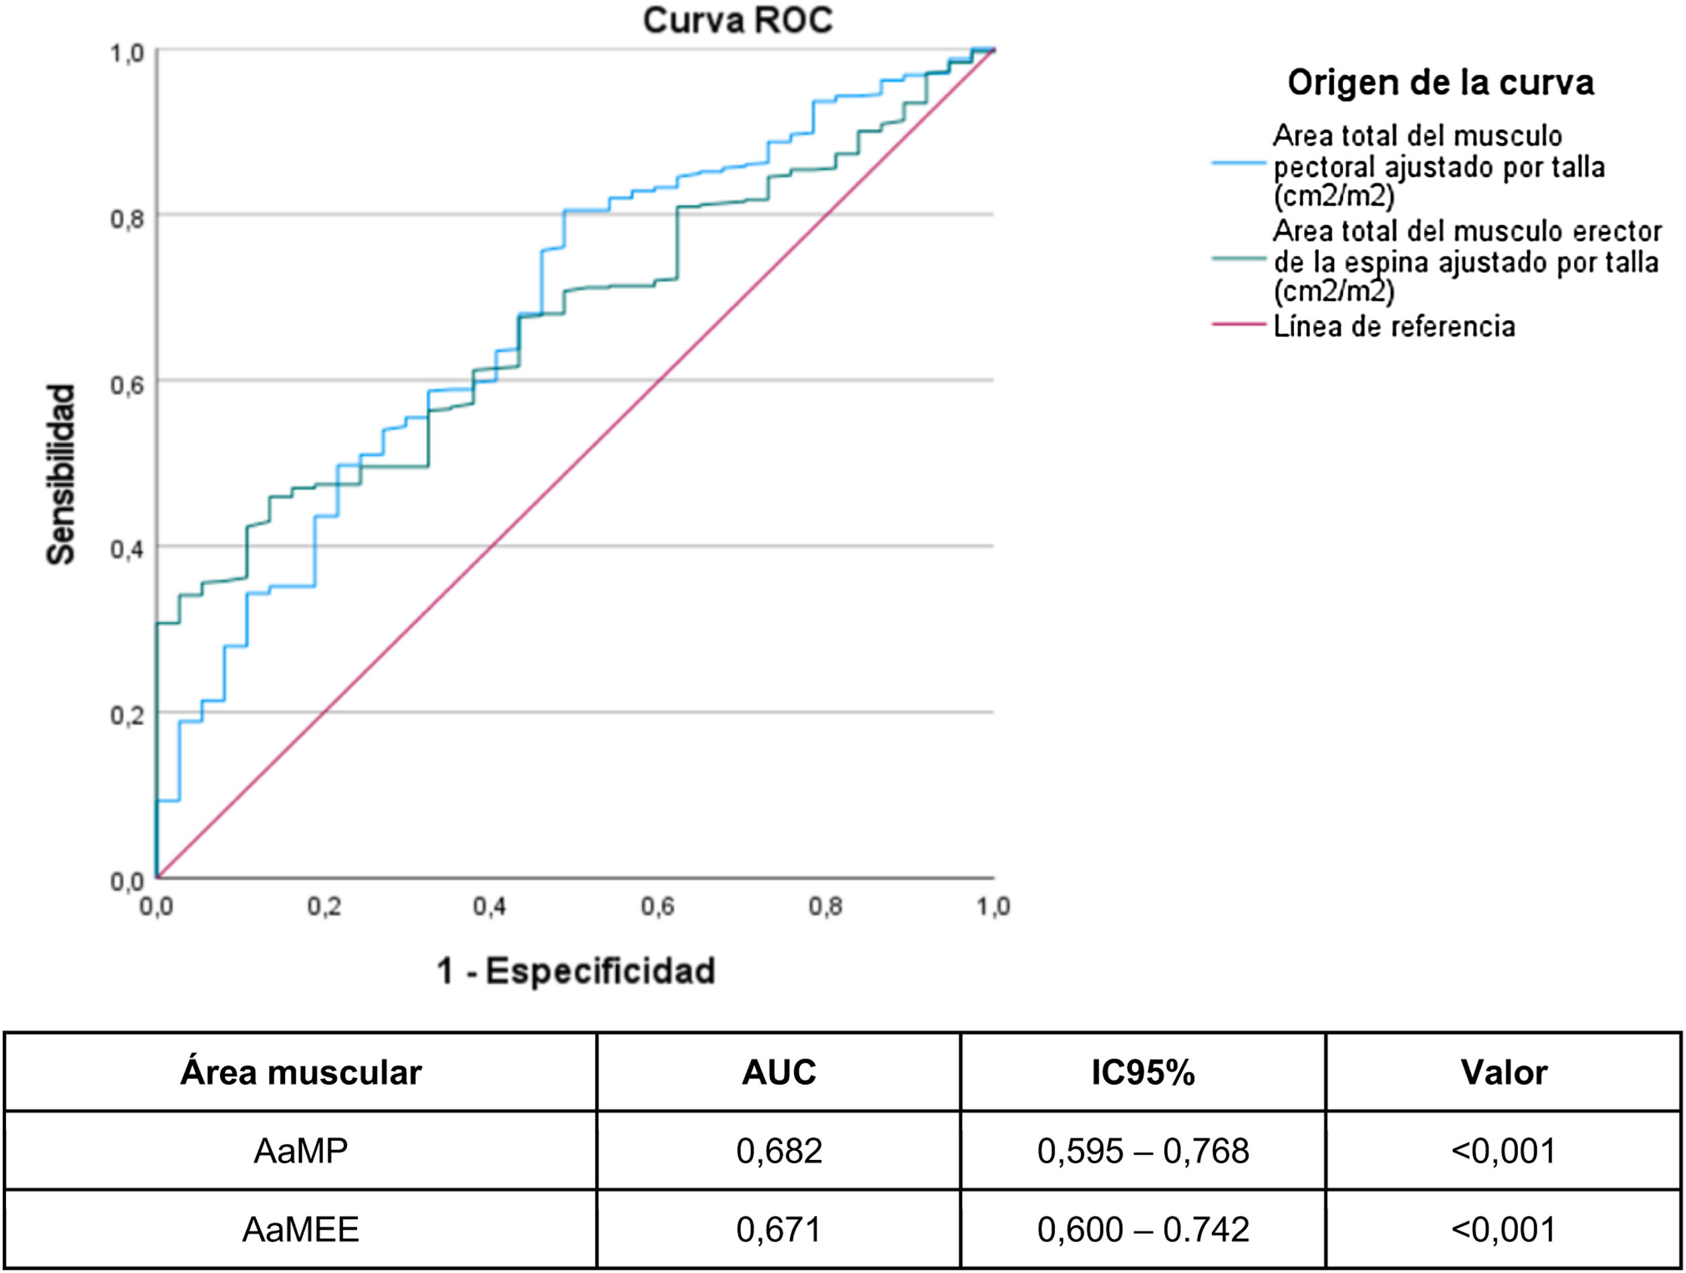The width and height of the screenshot is (1686, 1273).
Task: Select the 'IC95%' column header
Action: 1143,1073
